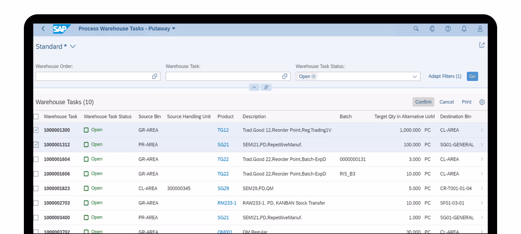Screen dimensions: 521x234
Task: Click the Description column header
Action: click(x=254, y=117)
